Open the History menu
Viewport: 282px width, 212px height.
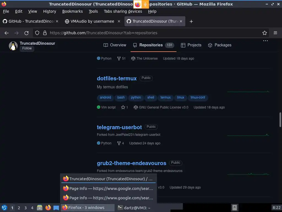(50, 11)
